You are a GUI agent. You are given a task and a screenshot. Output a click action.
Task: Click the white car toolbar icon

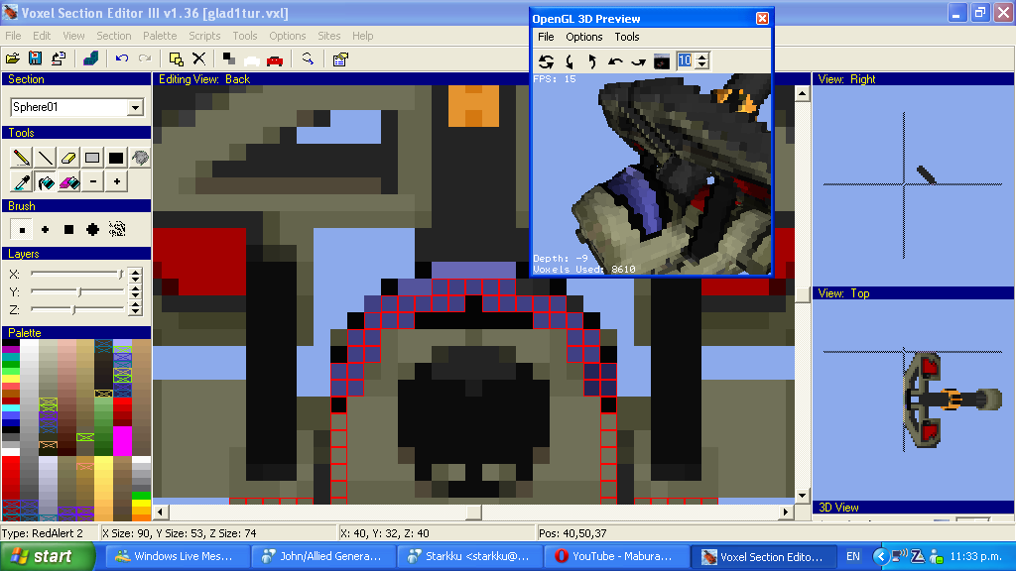pyautogui.click(x=252, y=60)
